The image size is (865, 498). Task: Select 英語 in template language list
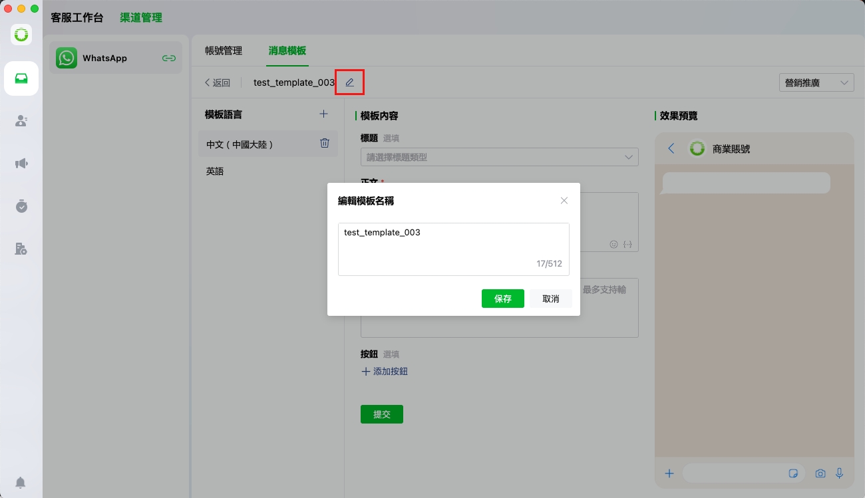(215, 171)
